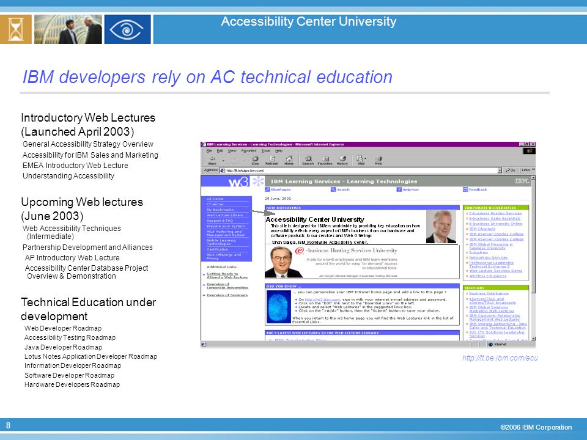The width and height of the screenshot is (587, 440).
Task: Click the IBM logo in page banner
Action: [x=522, y=181]
